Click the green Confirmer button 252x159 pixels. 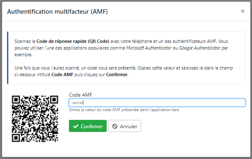(x=88, y=126)
